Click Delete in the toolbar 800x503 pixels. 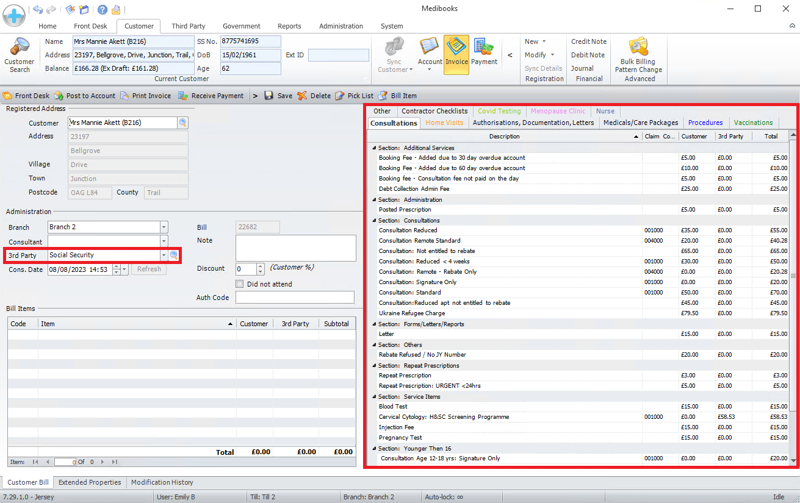coord(314,96)
